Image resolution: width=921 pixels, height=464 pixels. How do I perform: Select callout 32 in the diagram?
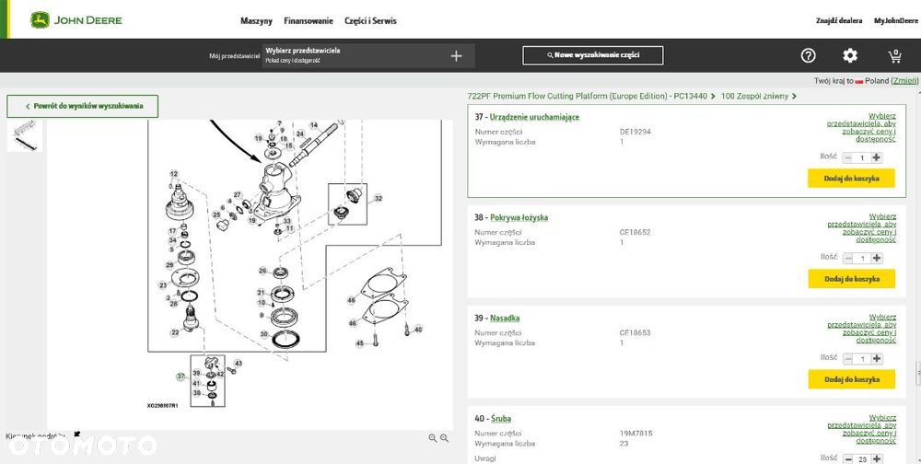point(379,199)
